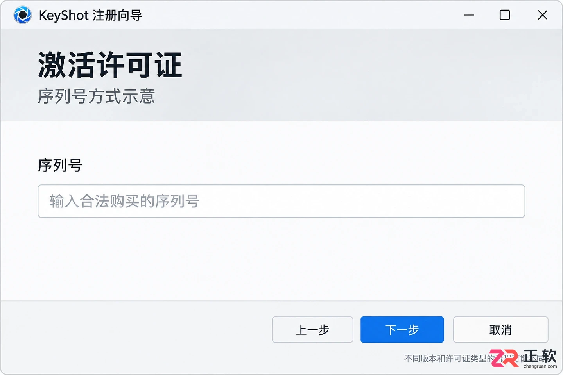Screen dimensions: 563x375
Task: Click the KeyShot 注册向导 title text
Action: coord(90,15)
